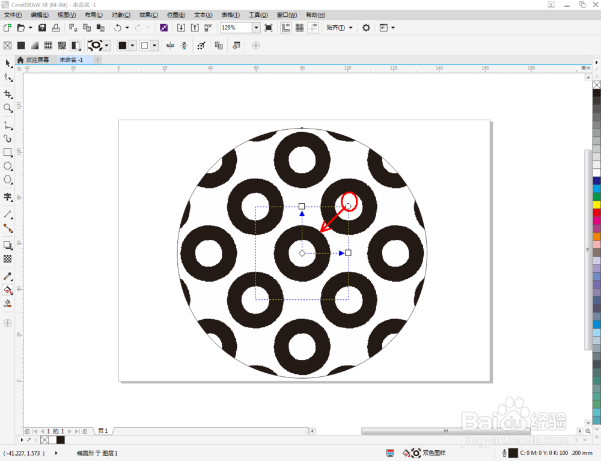
Task: Open the Edit menu
Action: tap(40, 15)
